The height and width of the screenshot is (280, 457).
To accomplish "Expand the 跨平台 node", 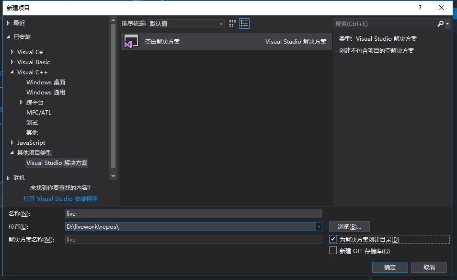I will [21, 102].
